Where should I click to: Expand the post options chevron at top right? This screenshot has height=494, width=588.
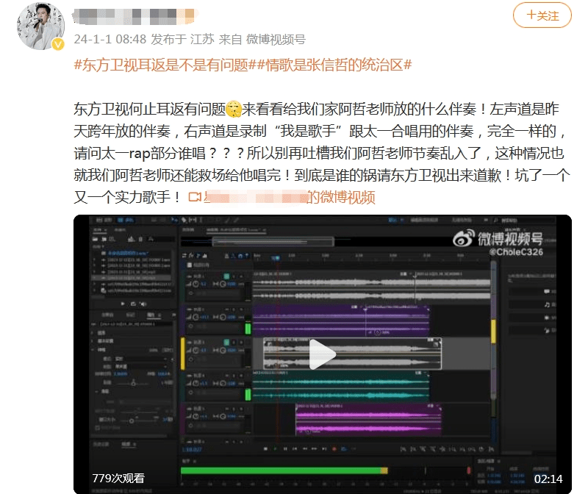tap(581, 15)
